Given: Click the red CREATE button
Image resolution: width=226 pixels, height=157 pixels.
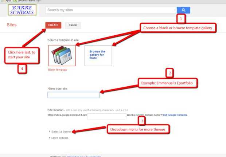Looking at the screenshot, I should [53, 25].
